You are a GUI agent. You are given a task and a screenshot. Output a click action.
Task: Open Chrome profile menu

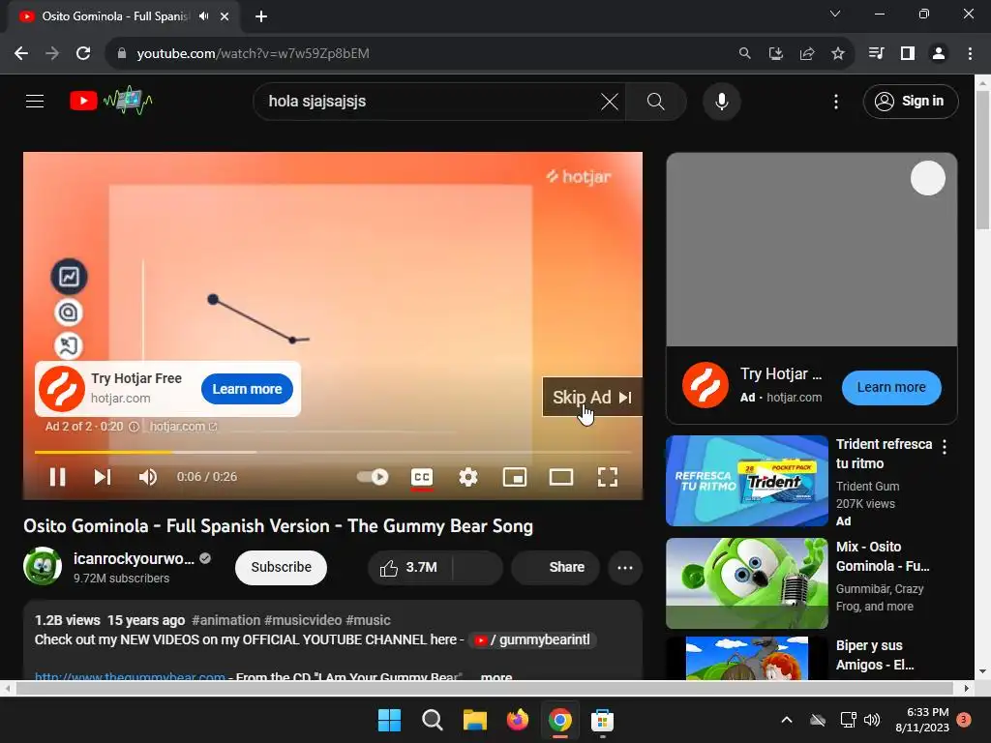[939, 54]
